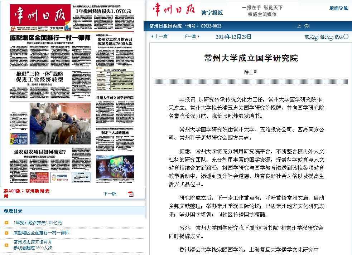This screenshot has height=255, width=352.
Task: Click the left arrow for 上一篇
Action: tap(152, 36)
